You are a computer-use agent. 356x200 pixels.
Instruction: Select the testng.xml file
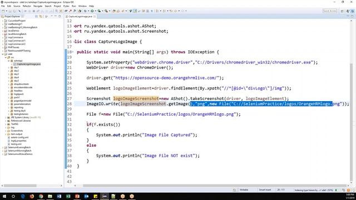click(x=16, y=144)
